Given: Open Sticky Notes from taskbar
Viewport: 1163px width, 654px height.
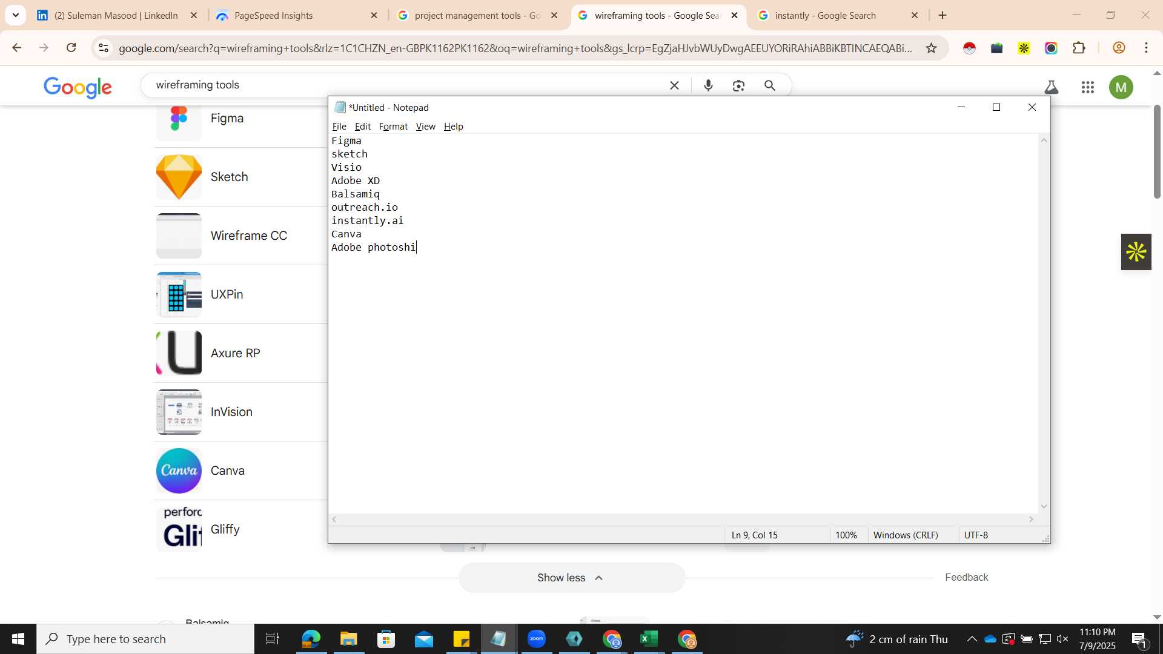Looking at the screenshot, I should 462,639.
